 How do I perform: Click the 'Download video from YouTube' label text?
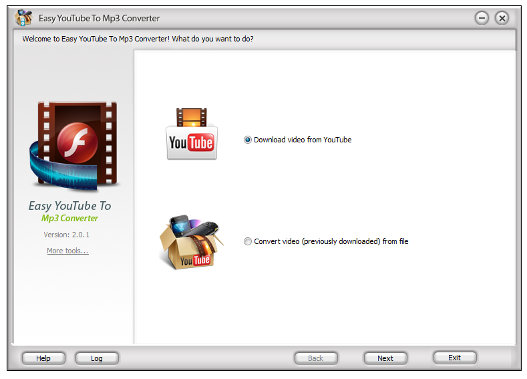302,140
